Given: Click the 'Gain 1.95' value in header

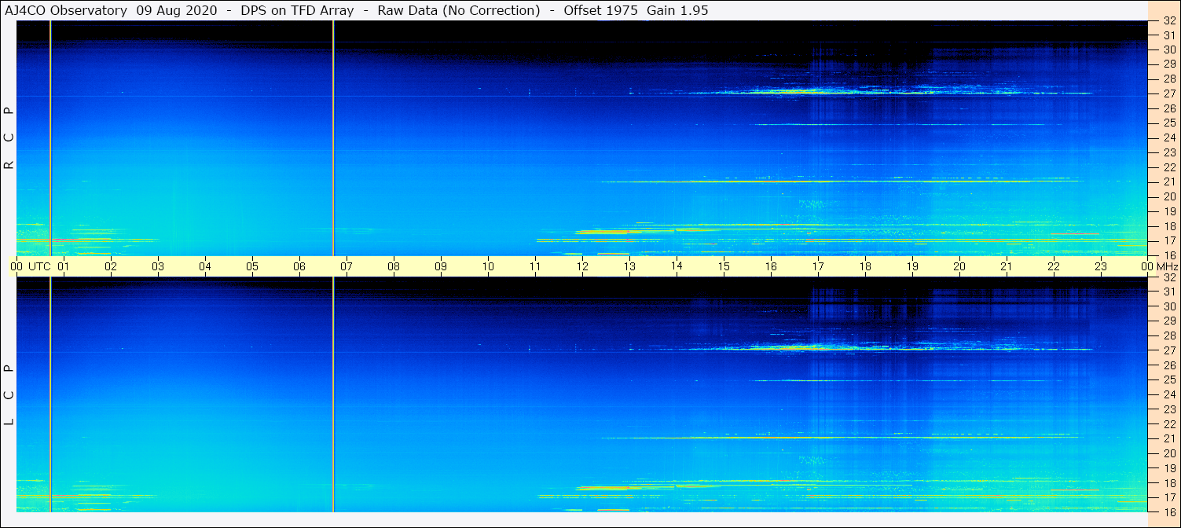Looking at the screenshot, I should pos(676,10).
